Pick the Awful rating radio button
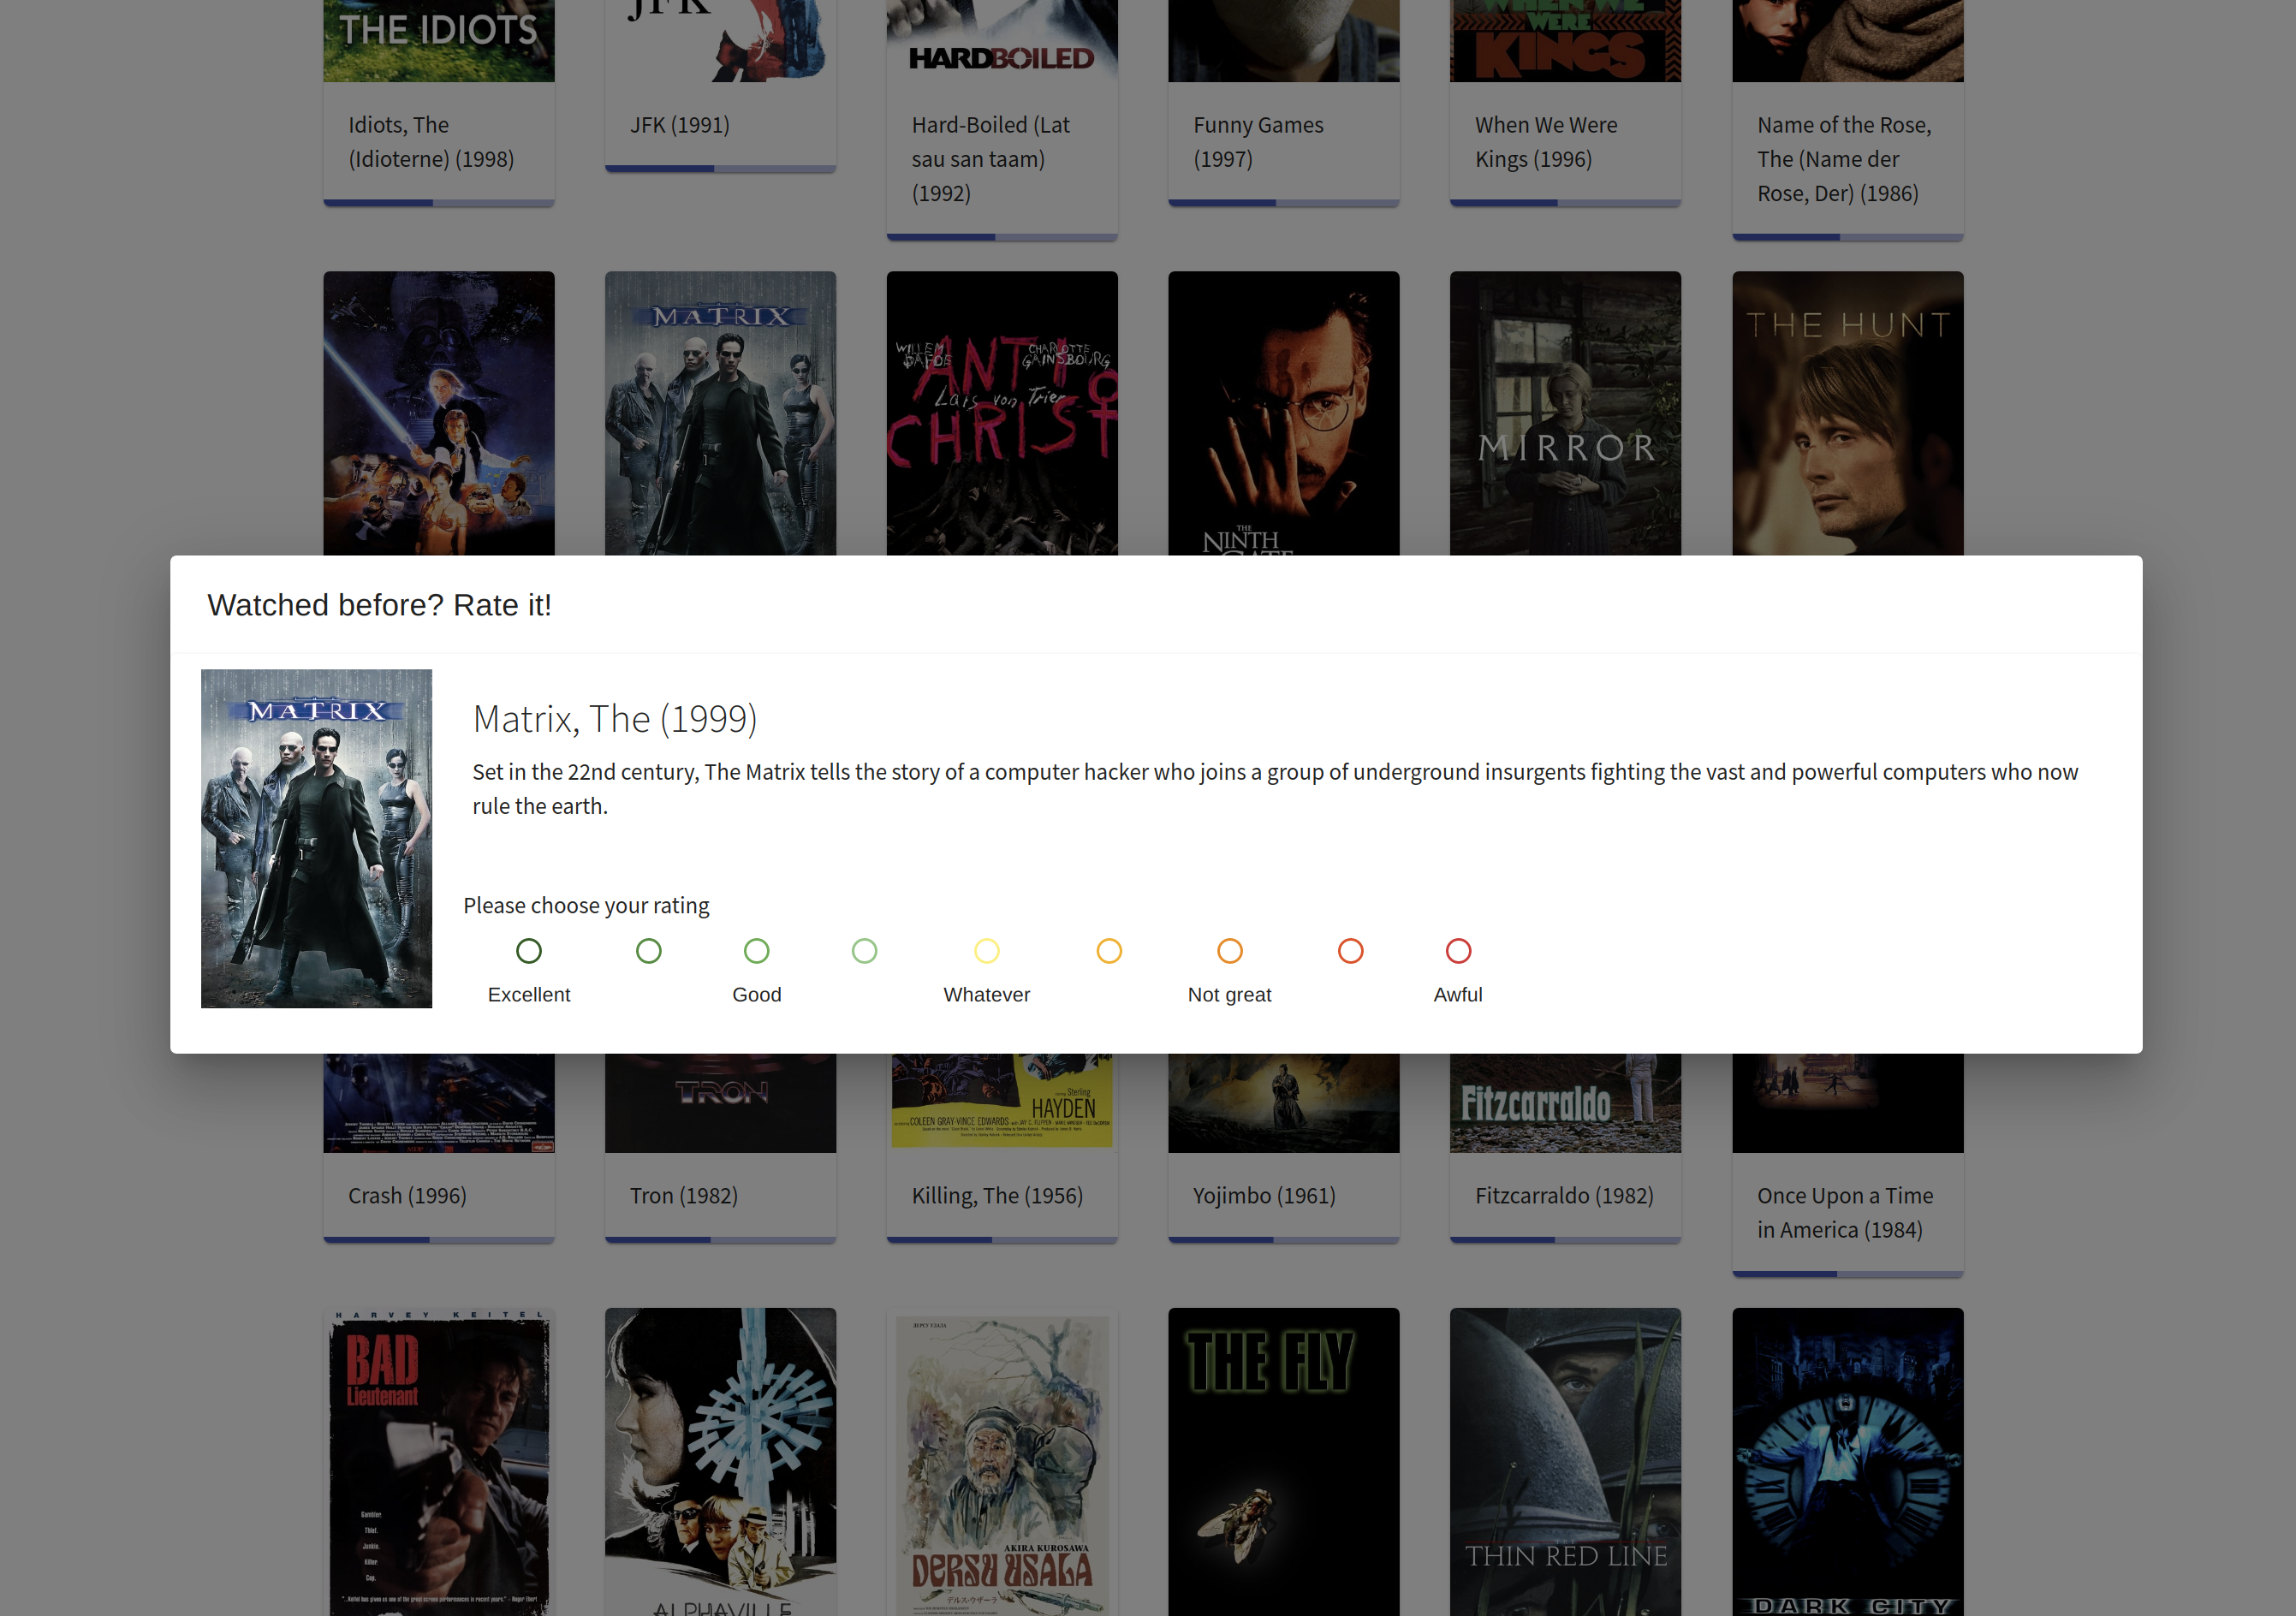The image size is (2296, 1616). (1459, 951)
